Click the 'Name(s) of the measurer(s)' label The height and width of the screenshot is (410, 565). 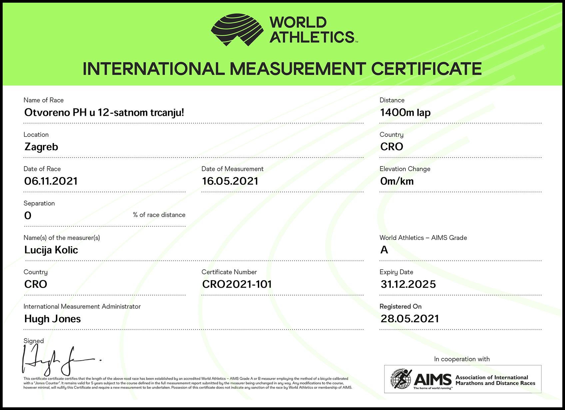62,238
